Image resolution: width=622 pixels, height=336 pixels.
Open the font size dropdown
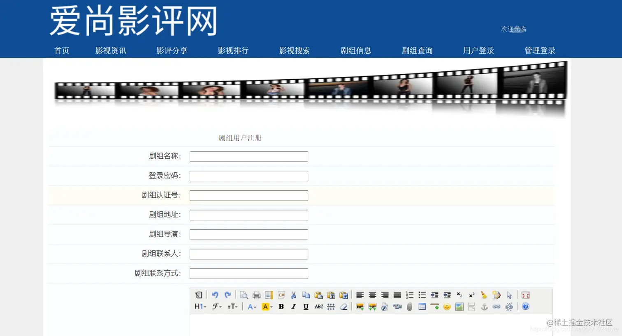233,306
